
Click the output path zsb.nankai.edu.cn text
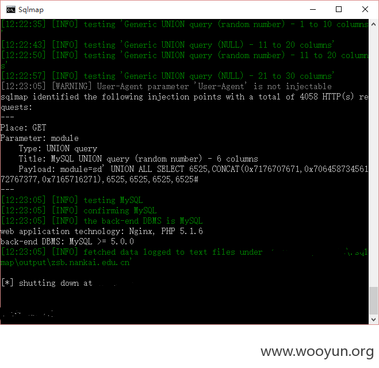(66, 262)
